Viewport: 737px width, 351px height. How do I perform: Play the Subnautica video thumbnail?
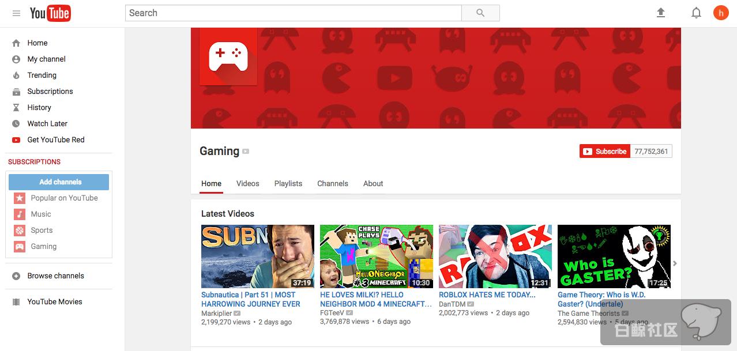[258, 256]
